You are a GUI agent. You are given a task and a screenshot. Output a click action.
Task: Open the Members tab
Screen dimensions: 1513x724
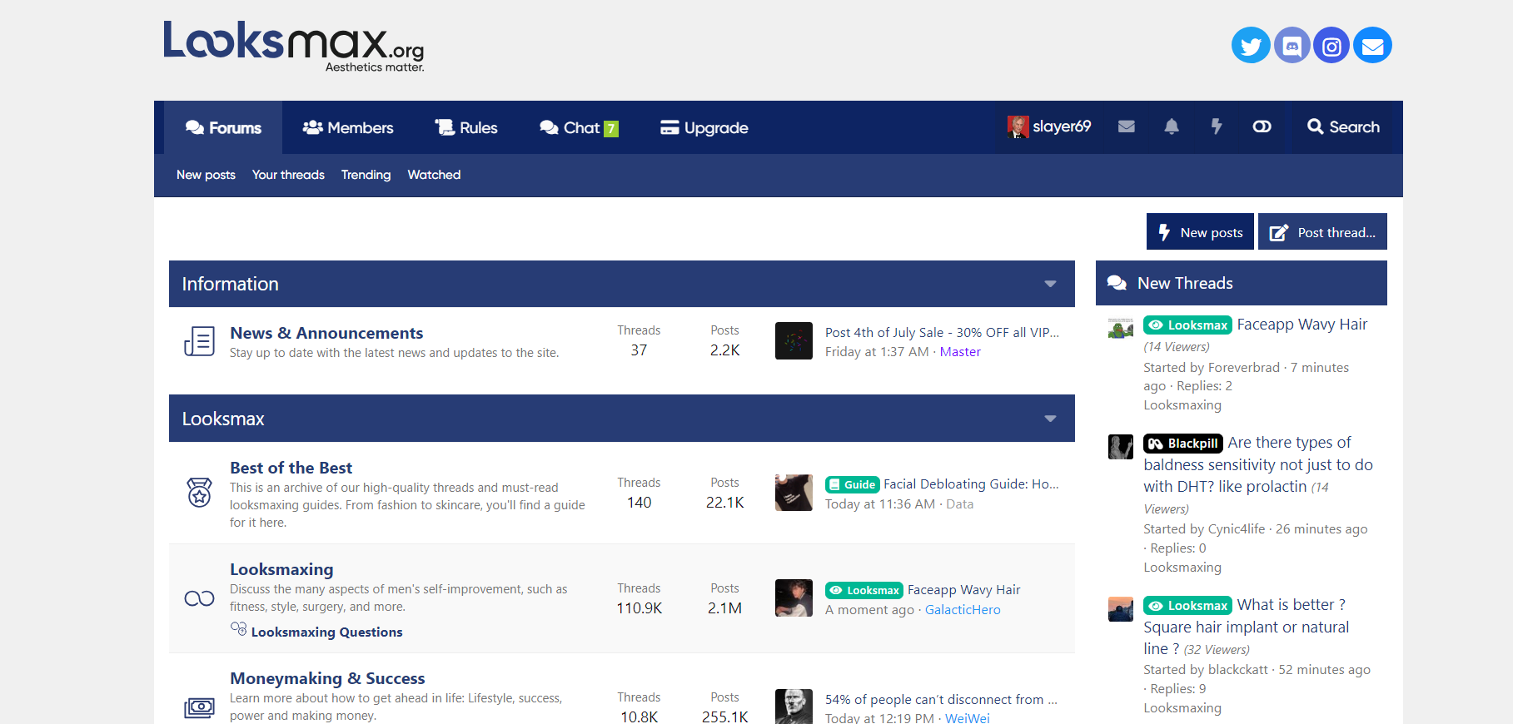(x=348, y=127)
